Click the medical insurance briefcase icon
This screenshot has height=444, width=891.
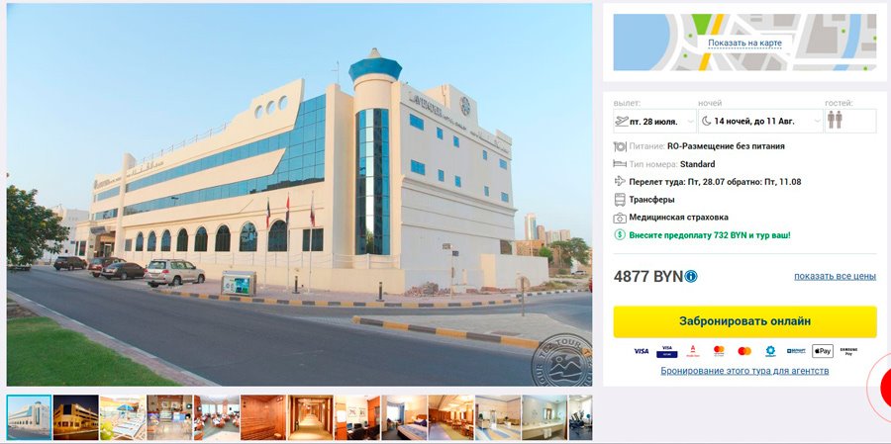click(x=620, y=218)
